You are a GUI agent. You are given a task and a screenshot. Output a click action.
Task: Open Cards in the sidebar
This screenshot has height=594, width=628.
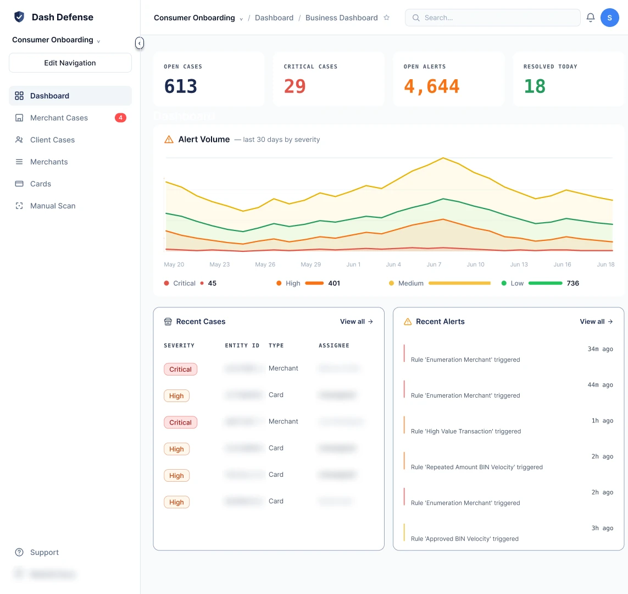(70, 184)
